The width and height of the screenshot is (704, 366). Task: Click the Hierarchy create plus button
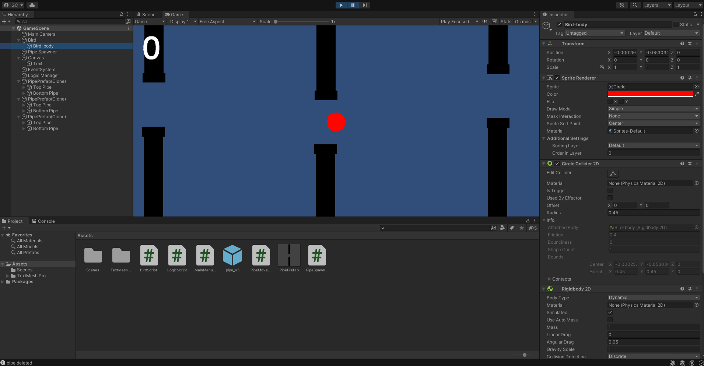tap(6, 21)
